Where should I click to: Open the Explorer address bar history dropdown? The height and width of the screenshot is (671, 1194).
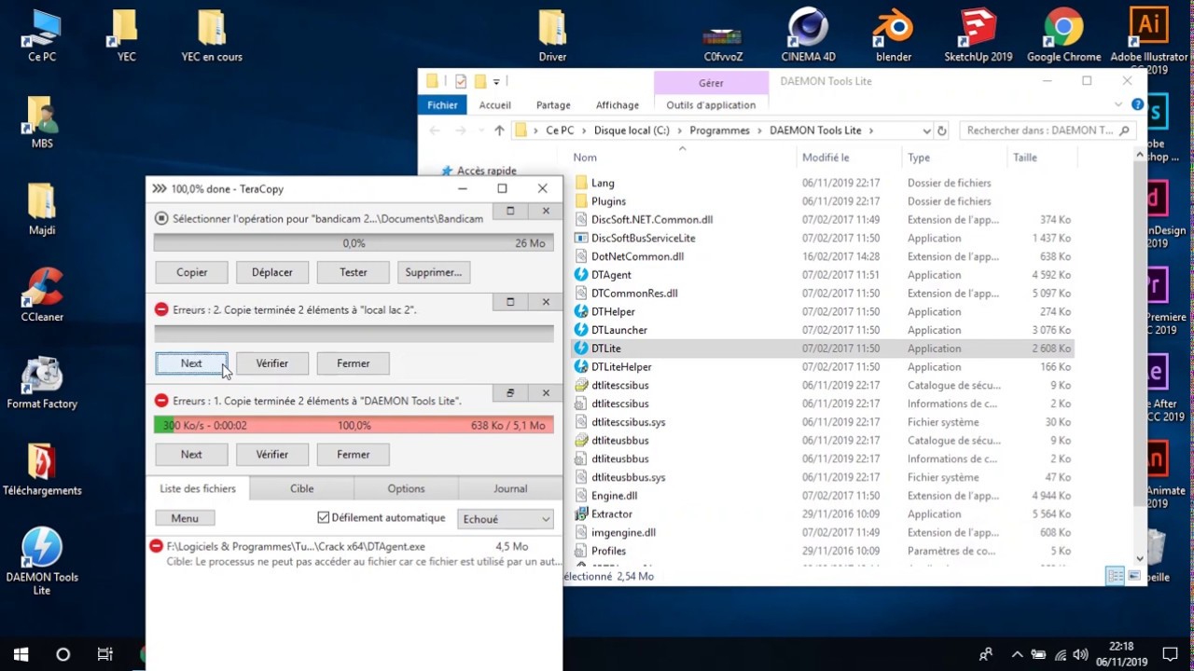[x=925, y=130]
